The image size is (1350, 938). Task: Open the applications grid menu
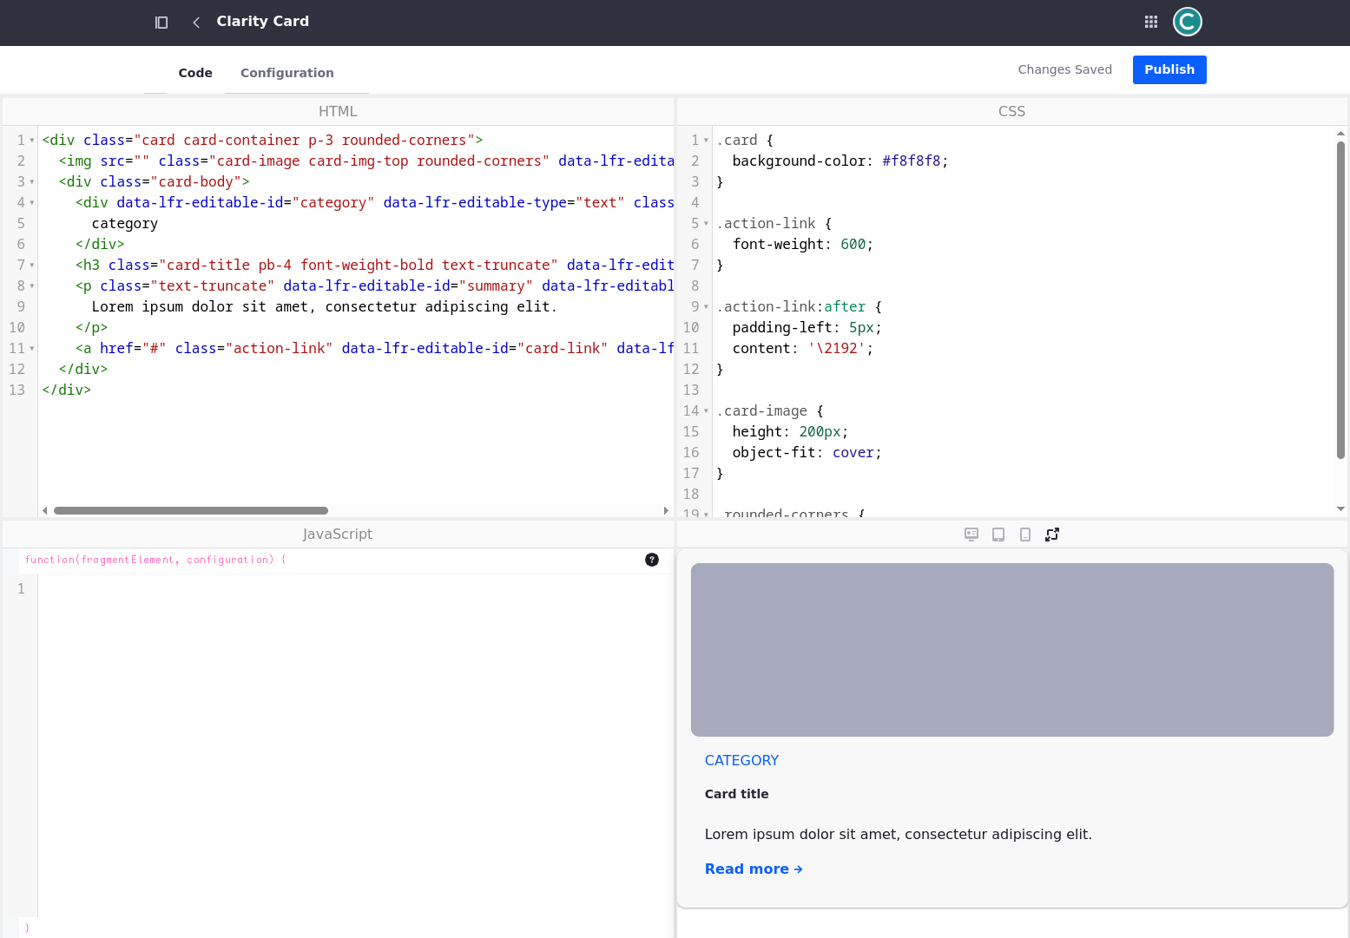click(x=1150, y=21)
